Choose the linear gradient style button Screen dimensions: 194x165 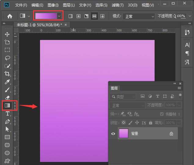click(71, 16)
